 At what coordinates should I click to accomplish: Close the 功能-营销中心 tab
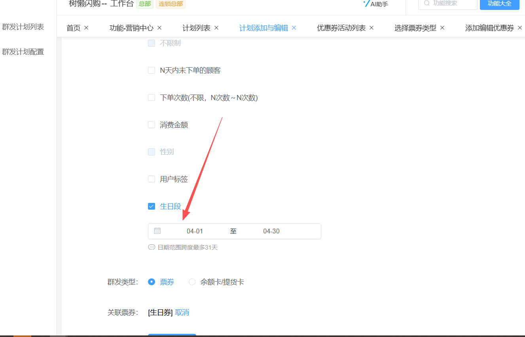pyautogui.click(x=159, y=28)
